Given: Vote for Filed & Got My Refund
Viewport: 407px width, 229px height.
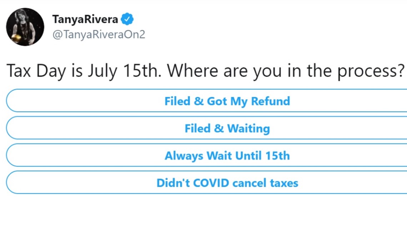Looking at the screenshot, I should pyautogui.click(x=207, y=100).
